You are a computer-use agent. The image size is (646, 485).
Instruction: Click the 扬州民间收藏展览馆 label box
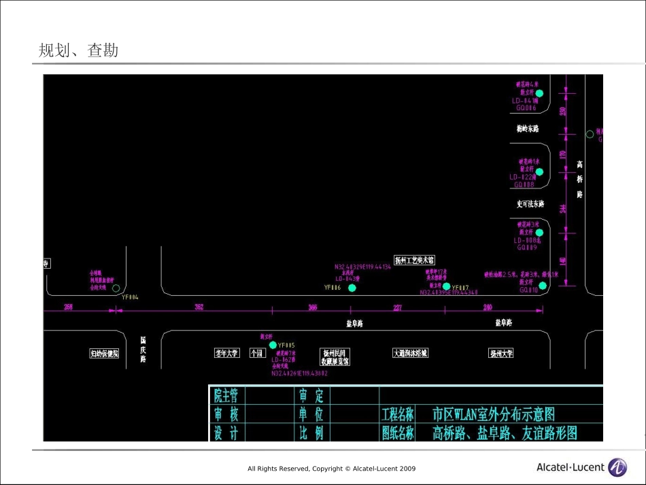click(335, 357)
